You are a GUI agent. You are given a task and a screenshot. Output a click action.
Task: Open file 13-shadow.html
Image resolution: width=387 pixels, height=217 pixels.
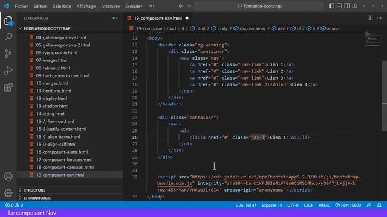[52, 106]
